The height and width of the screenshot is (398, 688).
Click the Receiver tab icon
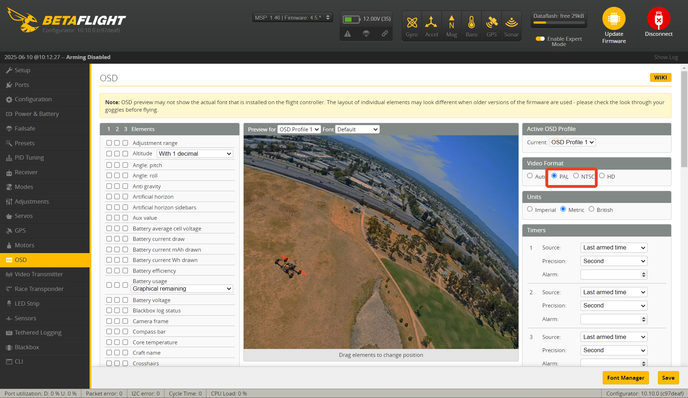(9, 173)
